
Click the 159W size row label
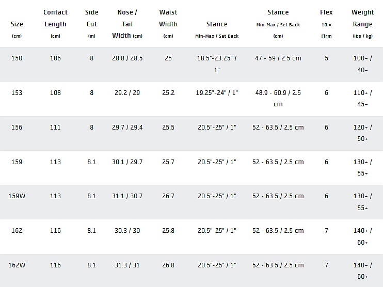click(17, 196)
